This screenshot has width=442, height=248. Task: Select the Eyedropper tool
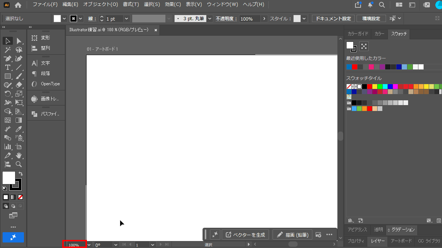(x=19, y=129)
